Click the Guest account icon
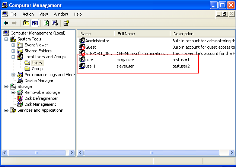The width and height of the screenshot is (236, 167). tap(82, 47)
